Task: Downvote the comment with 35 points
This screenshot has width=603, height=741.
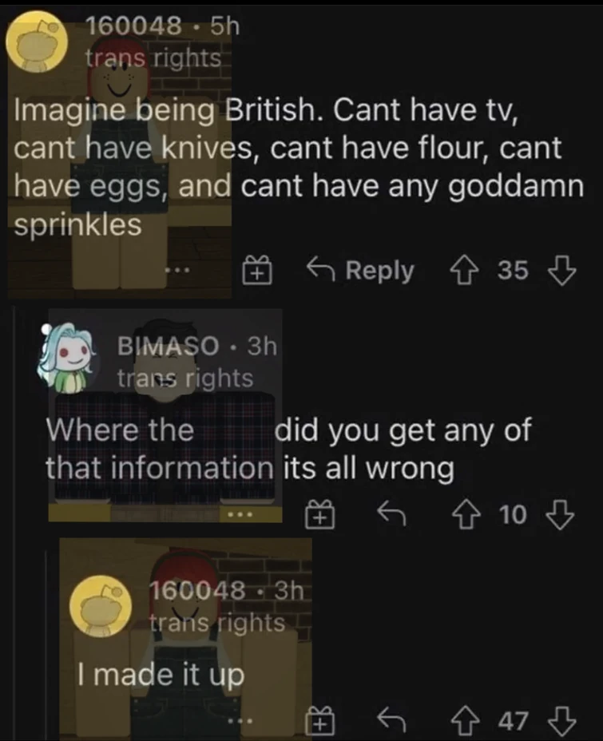Action: tap(562, 271)
